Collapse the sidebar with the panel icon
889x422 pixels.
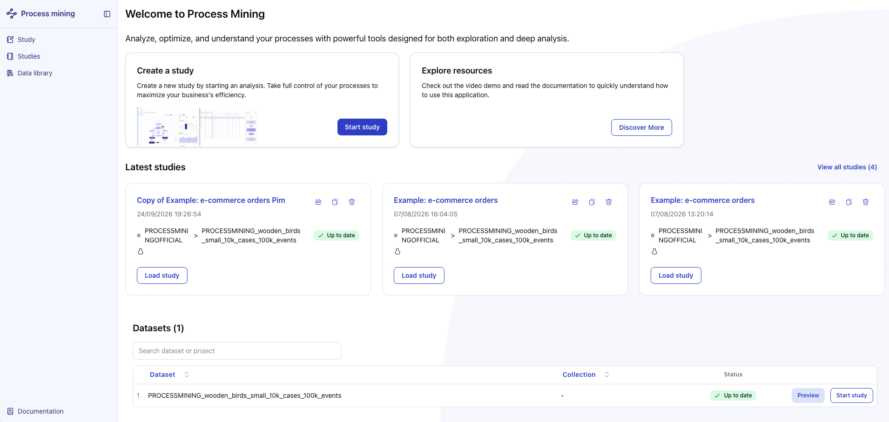[x=107, y=14]
